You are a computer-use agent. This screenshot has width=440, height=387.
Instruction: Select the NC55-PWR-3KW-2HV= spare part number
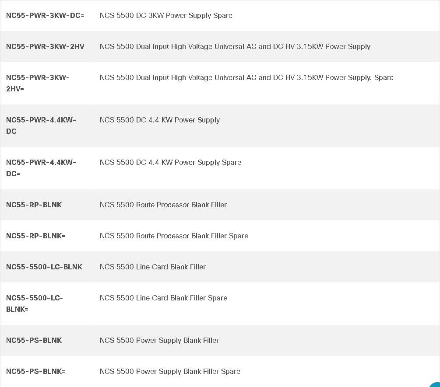point(38,83)
